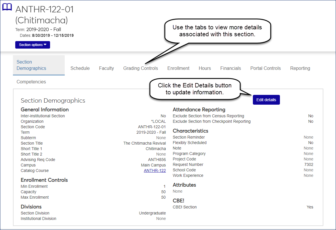The height and width of the screenshot is (230, 336).
Task: View the Enrollment tab
Action: (x=178, y=68)
